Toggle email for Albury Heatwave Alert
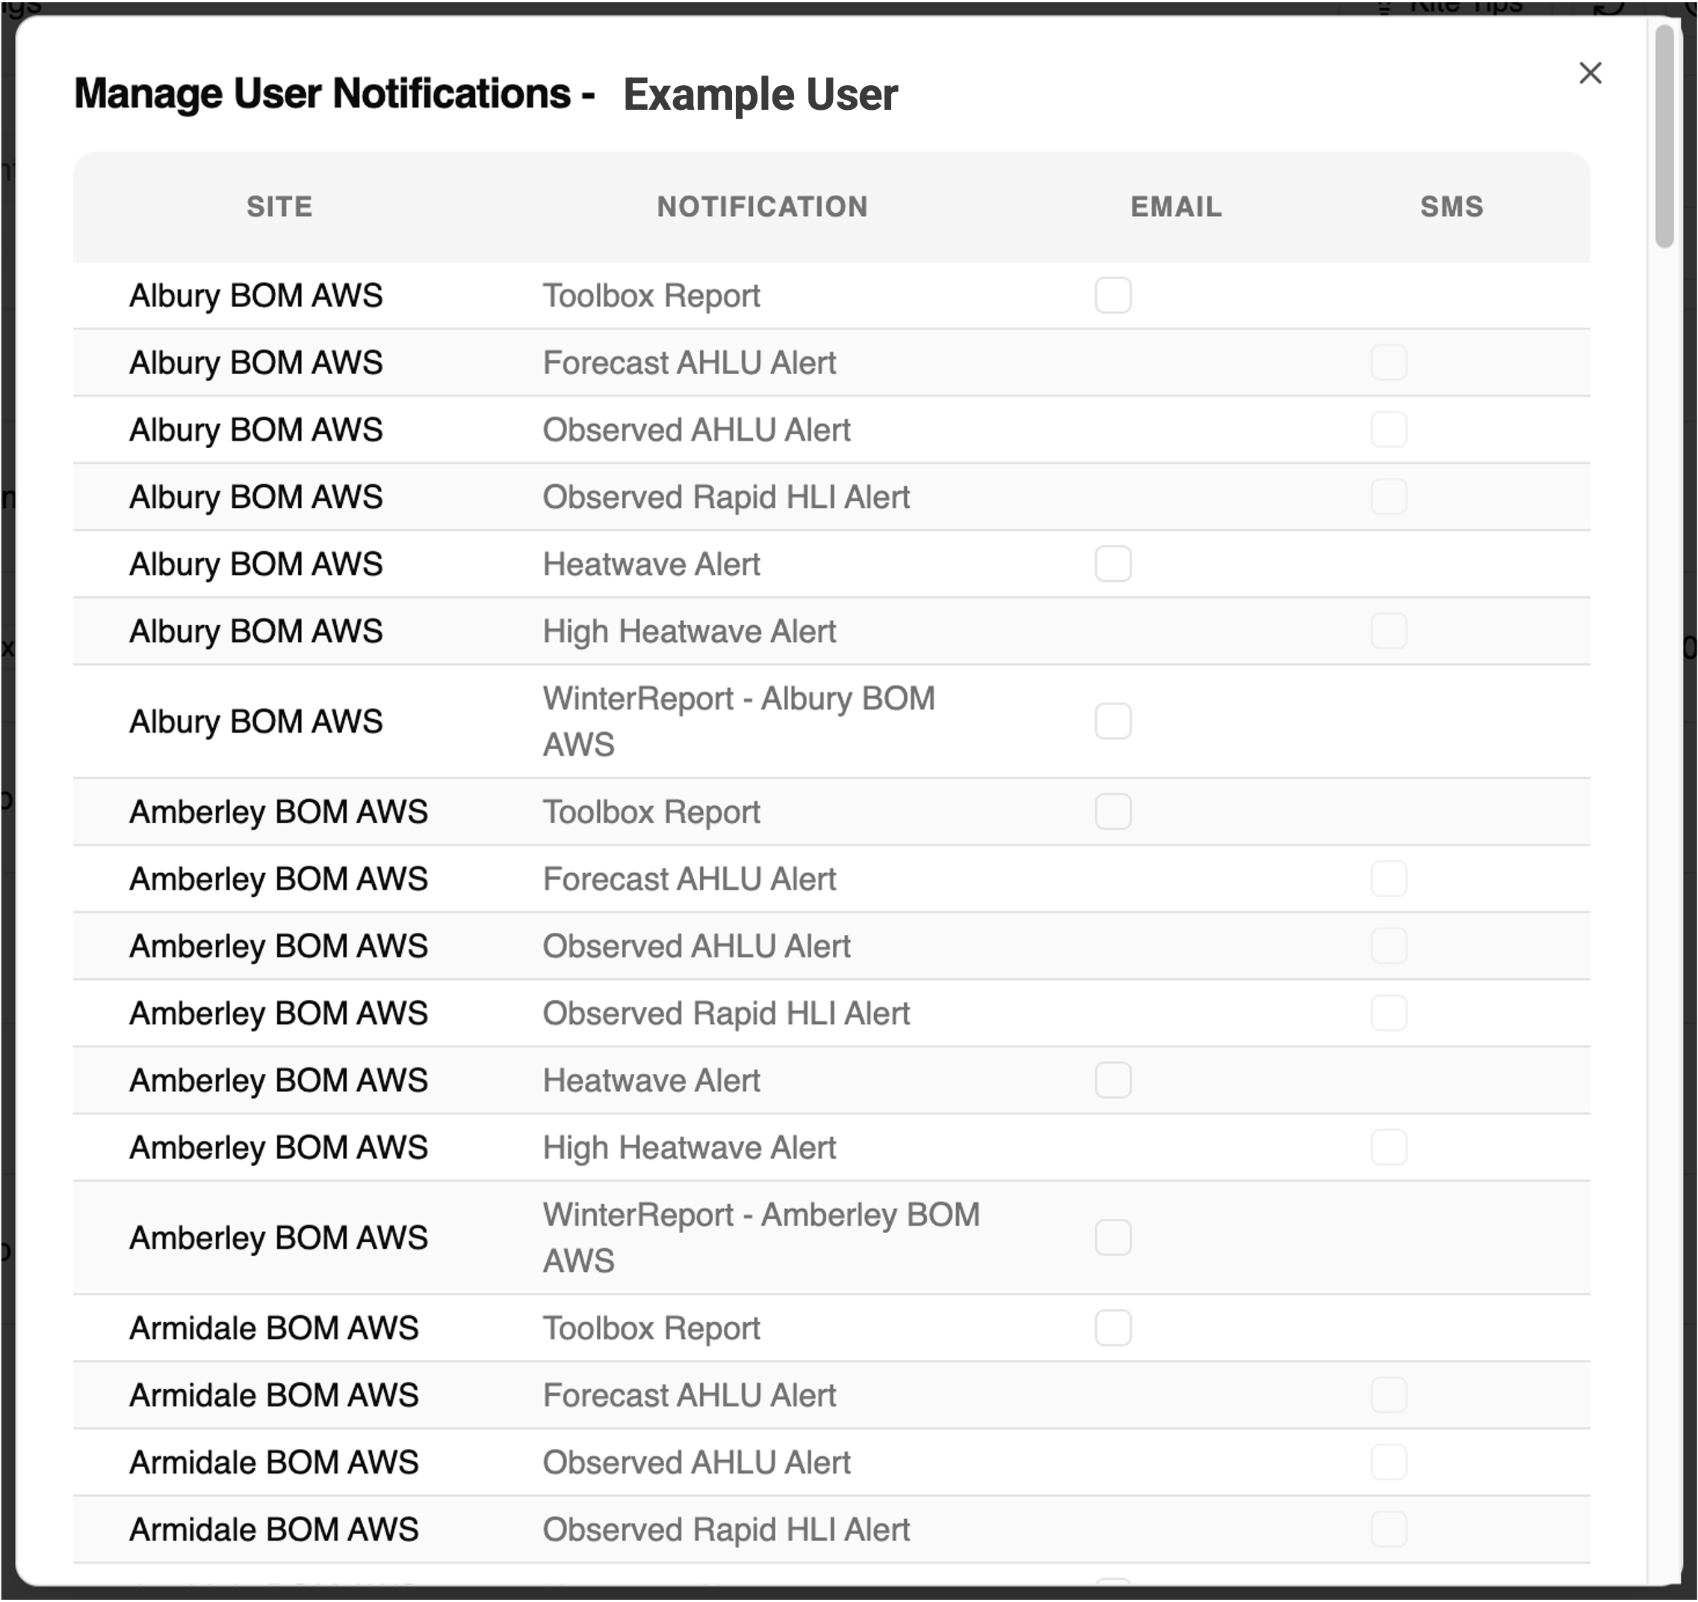 pos(1113,564)
